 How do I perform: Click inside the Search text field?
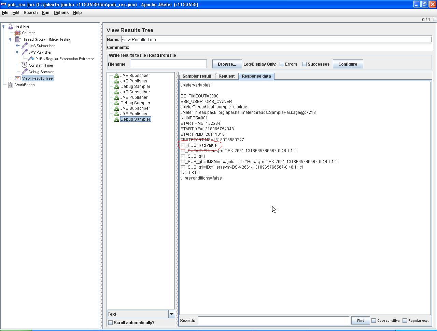click(x=273, y=320)
